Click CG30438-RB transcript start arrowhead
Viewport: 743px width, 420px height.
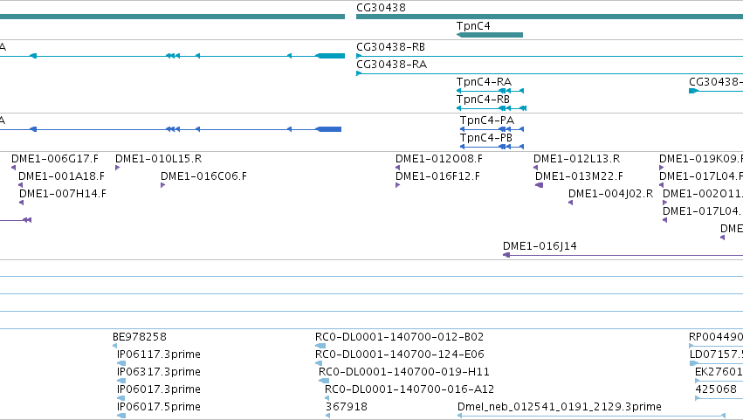(359, 56)
